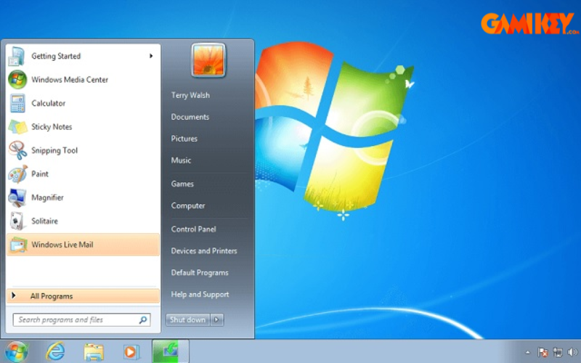Open Documents from Start menu
The width and height of the screenshot is (581, 363).
pos(190,117)
